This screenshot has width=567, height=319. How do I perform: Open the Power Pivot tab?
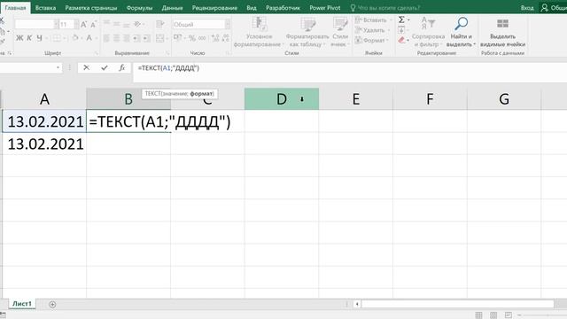(325, 8)
